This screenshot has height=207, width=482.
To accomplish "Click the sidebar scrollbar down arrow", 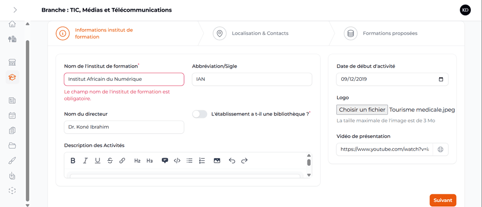I will click(28, 205).
